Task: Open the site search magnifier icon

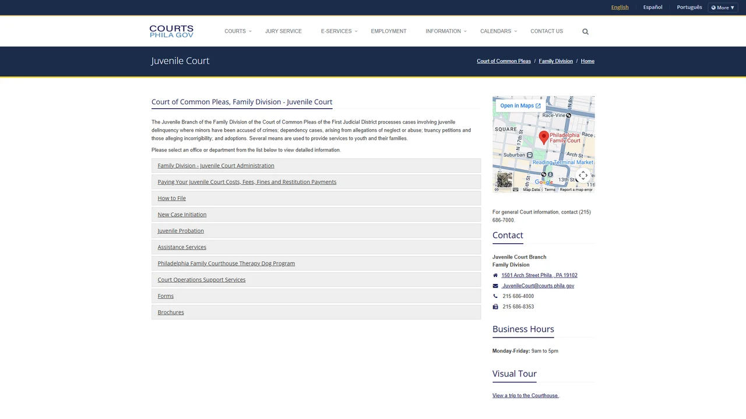Action: pyautogui.click(x=585, y=31)
